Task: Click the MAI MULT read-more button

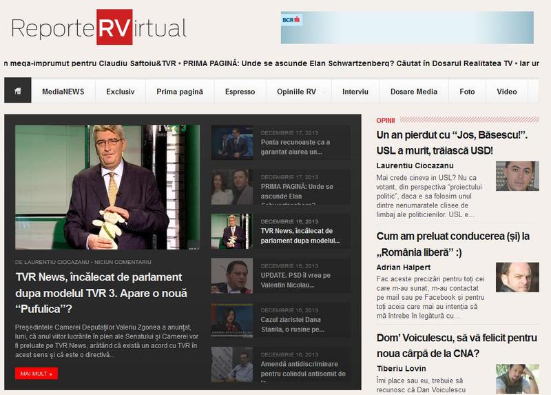Action: click(37, 374)
